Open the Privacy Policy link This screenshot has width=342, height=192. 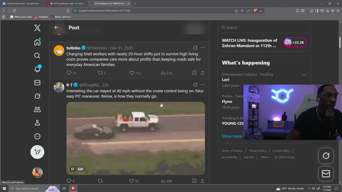coord(258,151)
